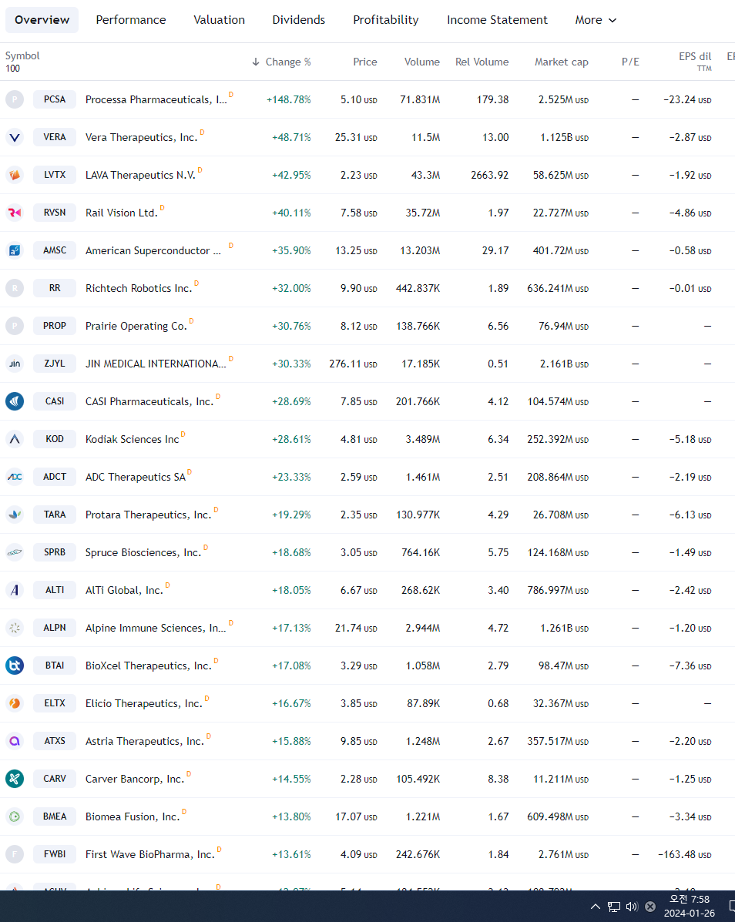Click the Vera Therapeutics logo icon
The height and width of the screenshot is (922, 735).
tap(15, 137)
